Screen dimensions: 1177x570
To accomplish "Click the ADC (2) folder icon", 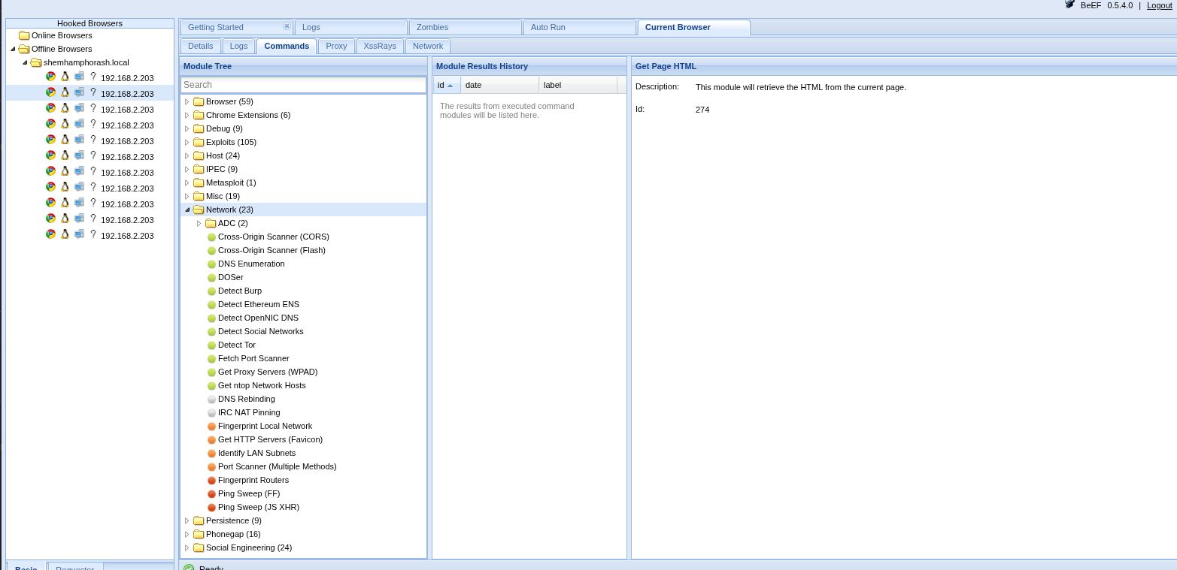I will tap(211, 223).
